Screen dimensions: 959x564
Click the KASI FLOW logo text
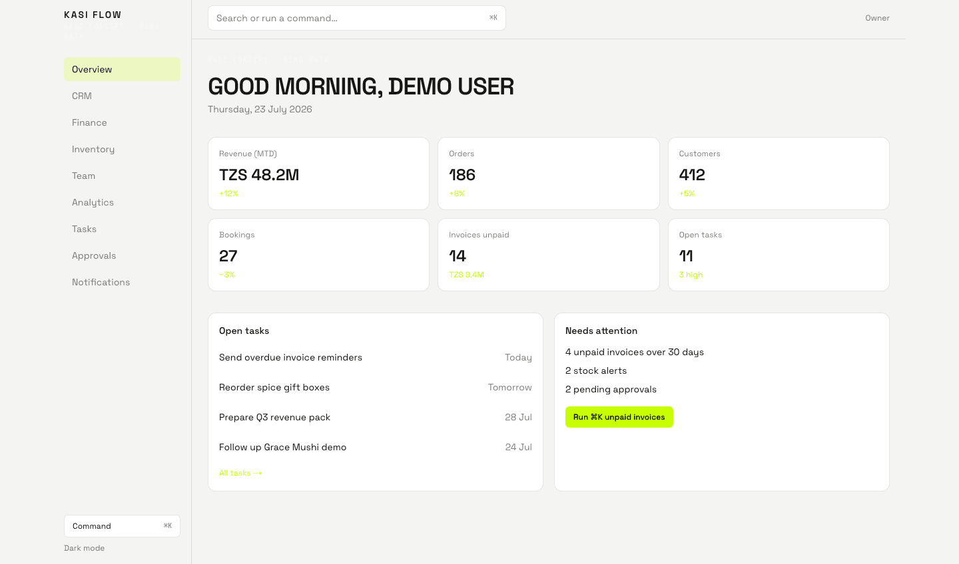93,15
